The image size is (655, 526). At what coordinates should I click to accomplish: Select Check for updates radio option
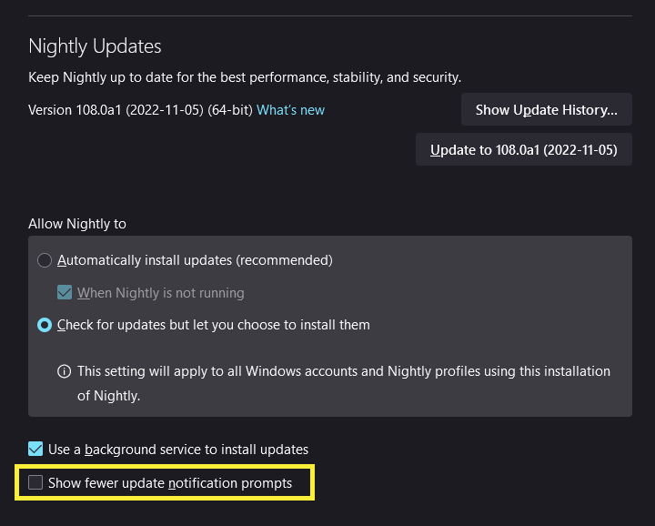pyautogui.click(x=45, y=325)
